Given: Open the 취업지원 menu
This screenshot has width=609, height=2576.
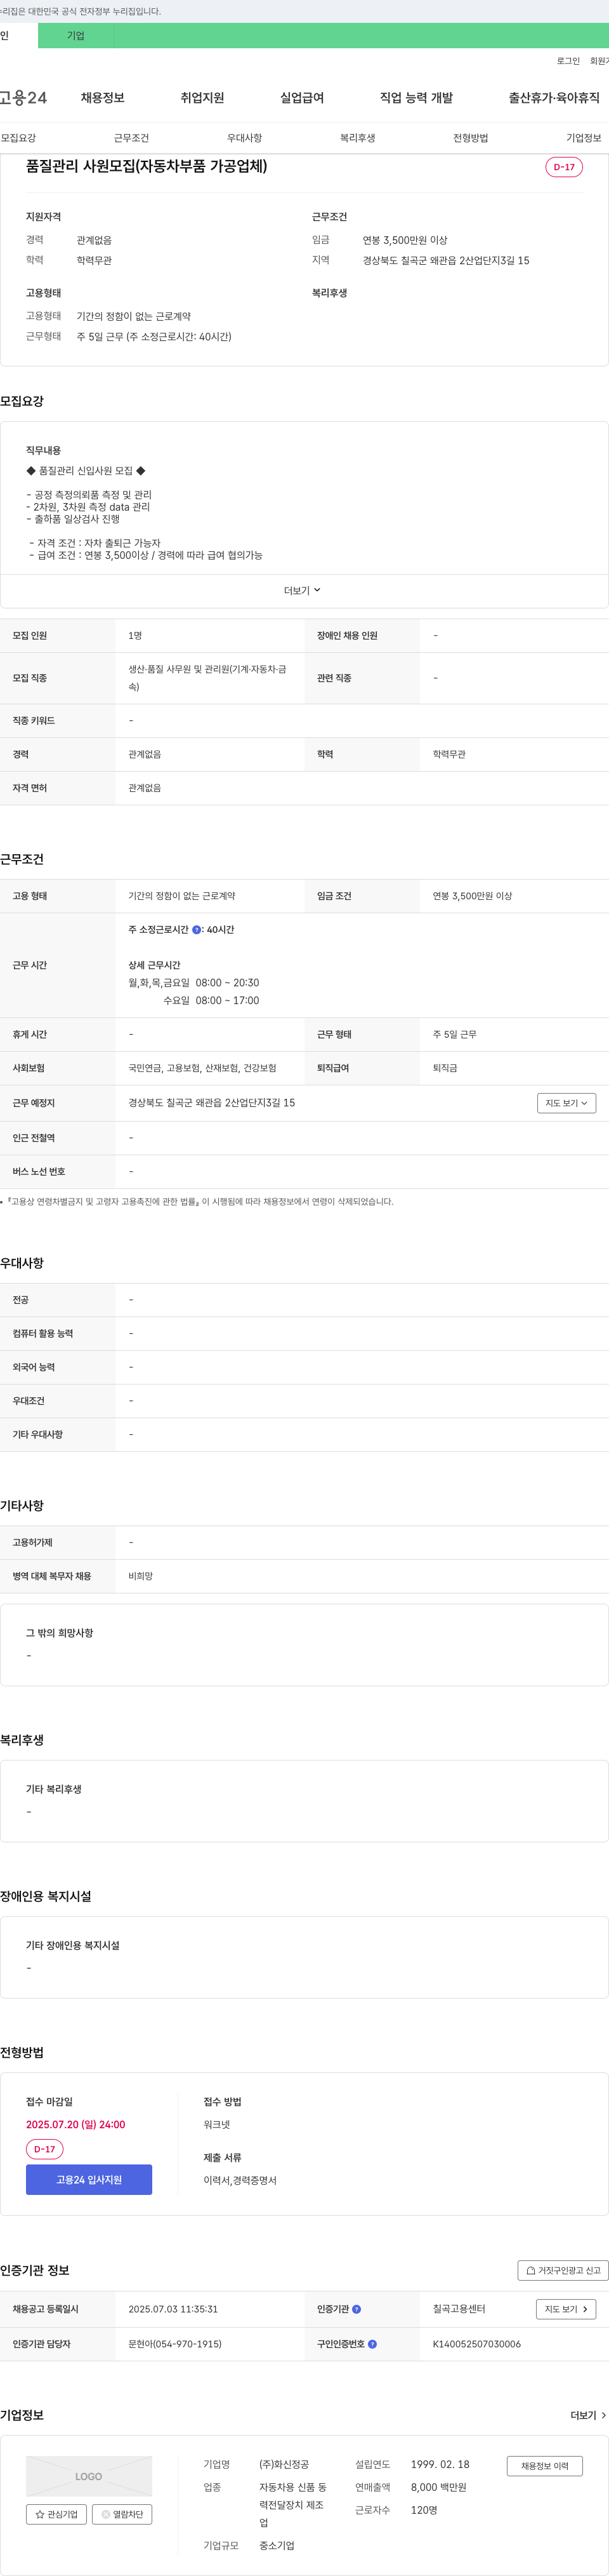Looking at the screenshot, I should [x=202, y=98].
